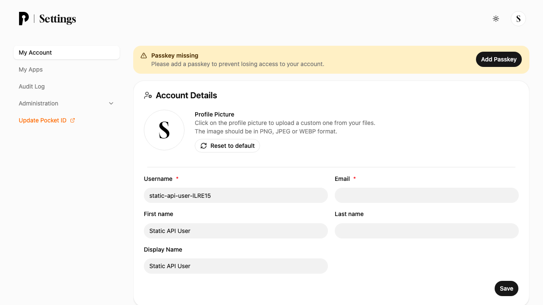Screen dimensions: 543x305
Task: Click the 'Last name' label
Action: point(349,214)
